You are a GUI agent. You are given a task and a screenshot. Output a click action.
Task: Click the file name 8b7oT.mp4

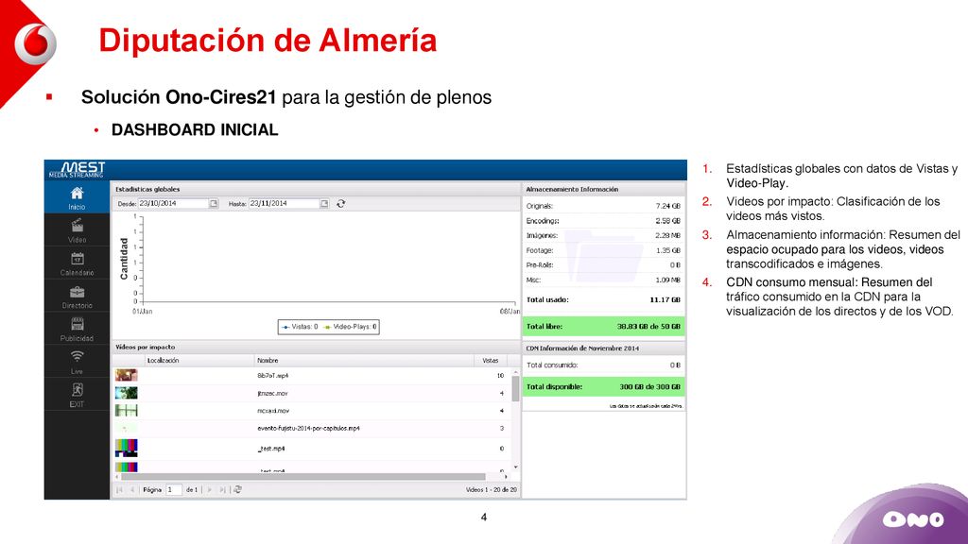[273, 376]
